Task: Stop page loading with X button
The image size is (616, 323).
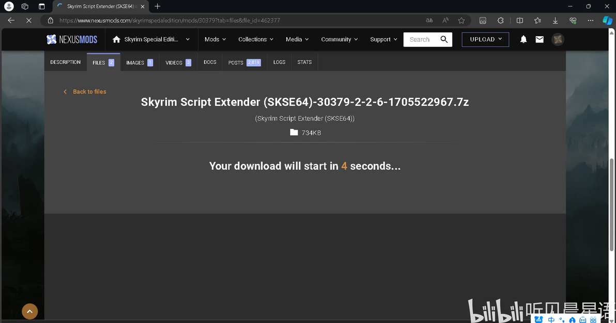Action: (x=28, y=21)
